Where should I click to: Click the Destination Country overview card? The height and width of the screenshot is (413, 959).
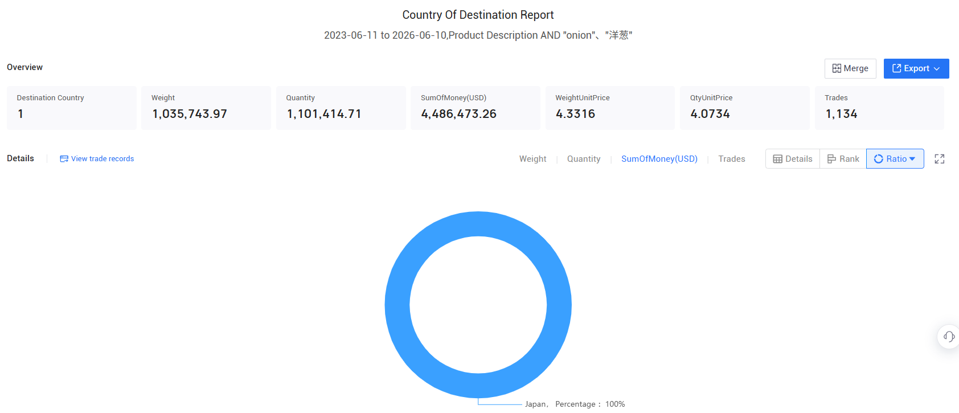tap(72, 108)
